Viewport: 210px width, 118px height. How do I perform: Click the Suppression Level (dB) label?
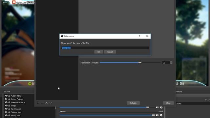pos(90,63)
